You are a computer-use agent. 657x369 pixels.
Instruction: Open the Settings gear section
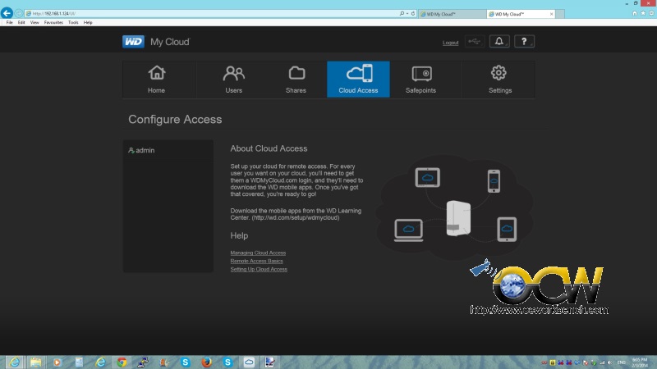pyautogui.click(x=500, y=79)
